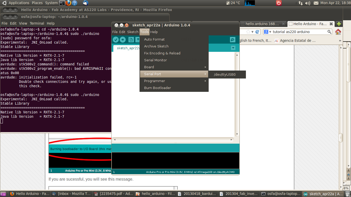Image resolution: width=351 pixels, height=197 pixels.
Task: Close the Hello Arduino Firefox tab
Action: pos(331,24)
